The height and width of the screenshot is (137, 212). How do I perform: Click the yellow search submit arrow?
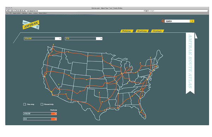pos(192,21)
